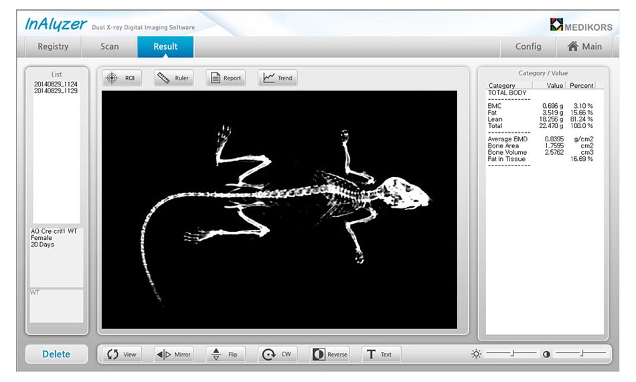This screenshot has height=382, width=636.
Task: Open the Config settings
Action: pos(528,46)
